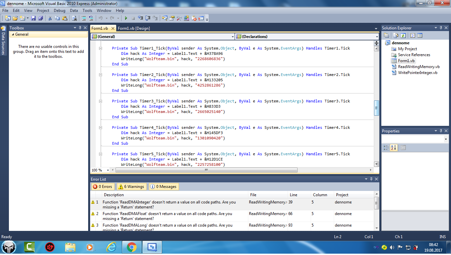Click Show All Files in Solution Explorer
This screenshot has width=451, height=255.
pyautogui.click(x=396, y=35)
